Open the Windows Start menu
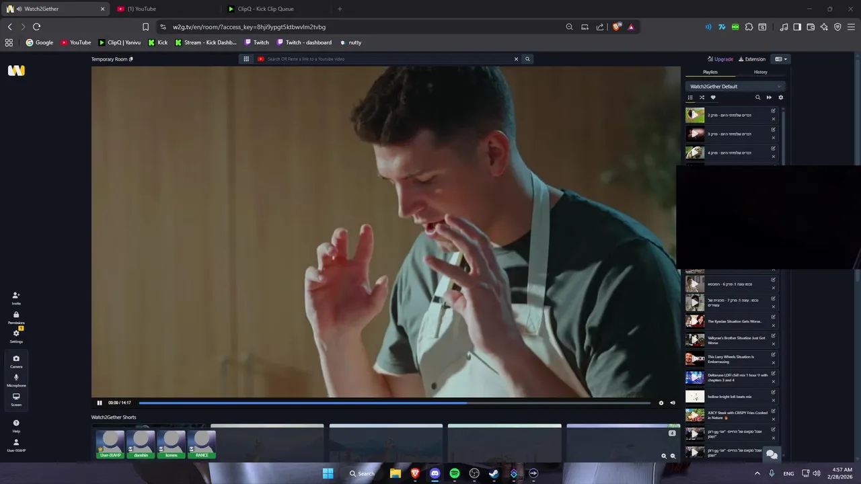The width and height of the screenshot is (861, 484). (328, 473)
